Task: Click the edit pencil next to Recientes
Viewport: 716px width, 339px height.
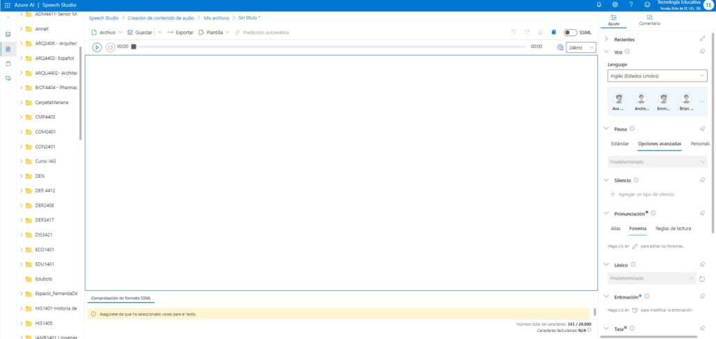Action: (x=702, y=40)
